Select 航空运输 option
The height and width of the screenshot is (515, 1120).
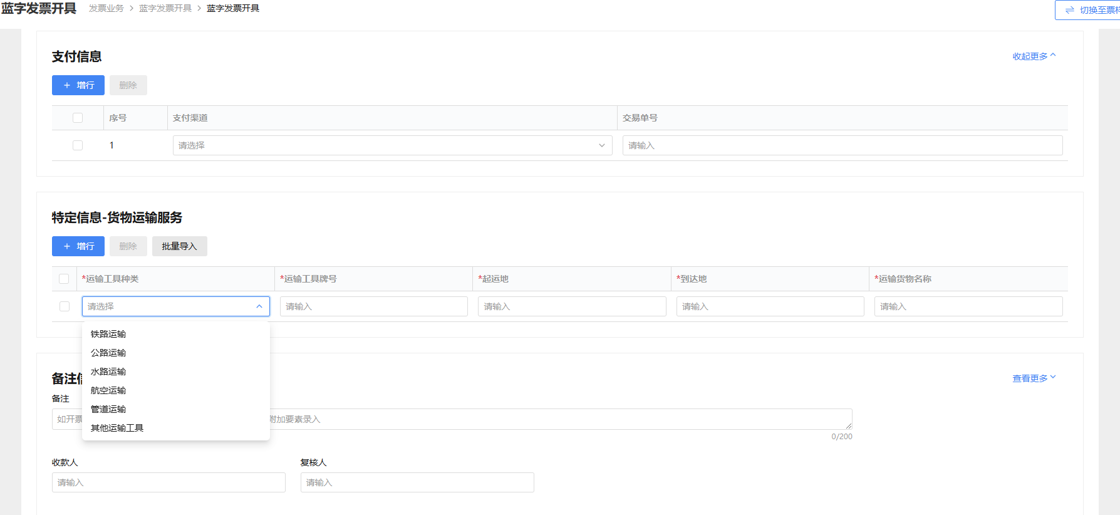click(x=108, y=390)
